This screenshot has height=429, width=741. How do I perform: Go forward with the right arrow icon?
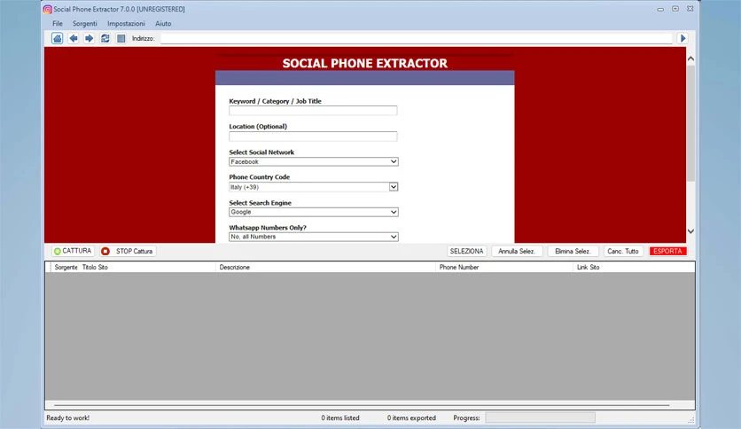pyautogui.click(x=89, y=38)
